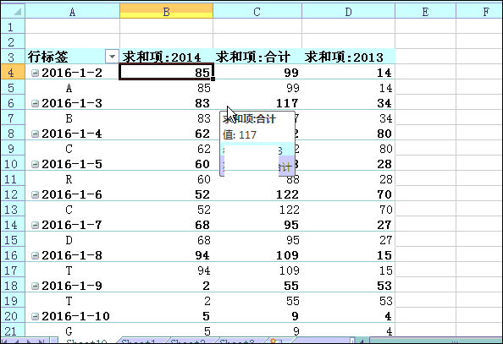Click cell D8 showing bold 80
The image size is (503, 344).
point(348,133)
